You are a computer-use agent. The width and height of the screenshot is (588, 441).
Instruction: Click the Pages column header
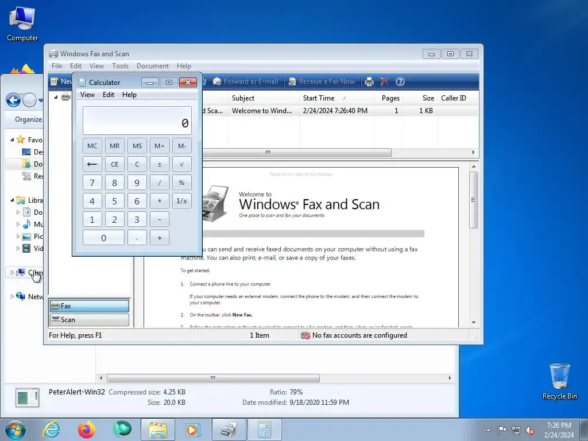point(389,98)
